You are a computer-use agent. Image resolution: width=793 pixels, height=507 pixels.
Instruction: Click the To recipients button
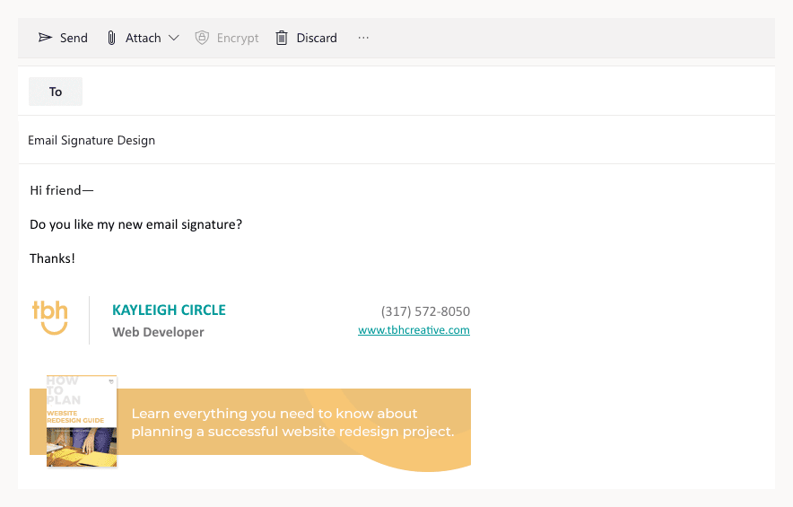pos(56,92)
